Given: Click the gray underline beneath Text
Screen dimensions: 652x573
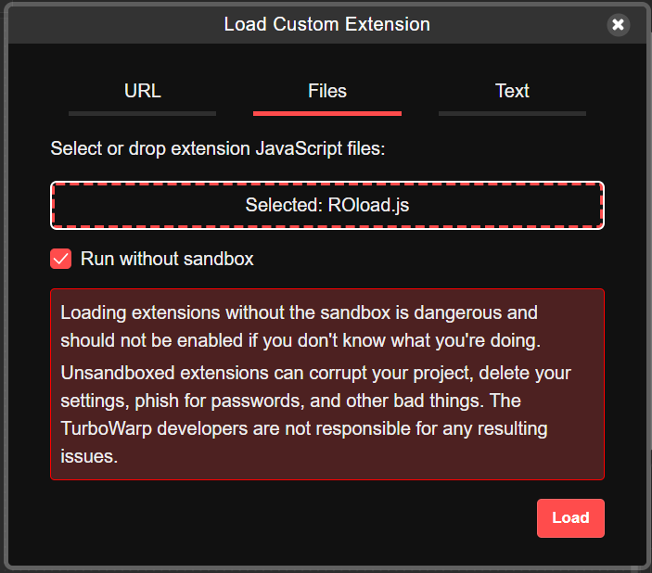Looking at the screenshot, I should pos(512,113).
